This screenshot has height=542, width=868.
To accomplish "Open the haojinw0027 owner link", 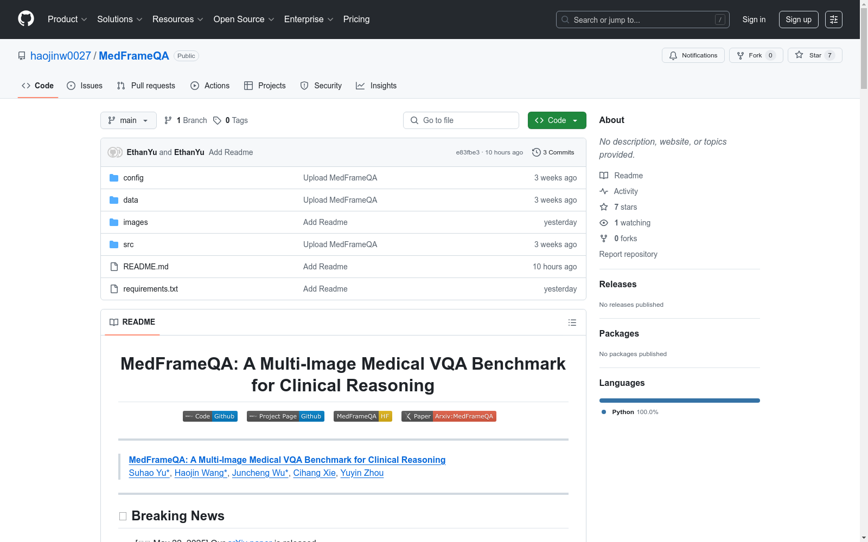I will [x=61, y=56].
